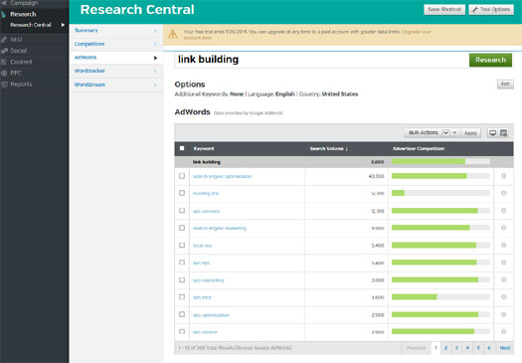This screenshot has width=522, height=363.
Task: Click action circle for the 'seo service' row
Action: click(503, 332)
